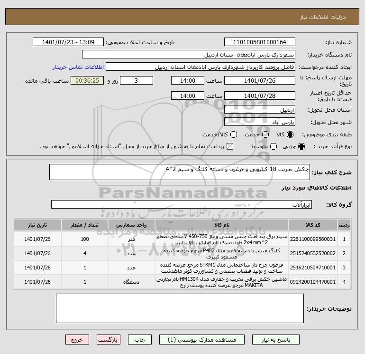Click the need number field 1101005801000164
This screenshot has height=354, width=365.
point(260,42)
